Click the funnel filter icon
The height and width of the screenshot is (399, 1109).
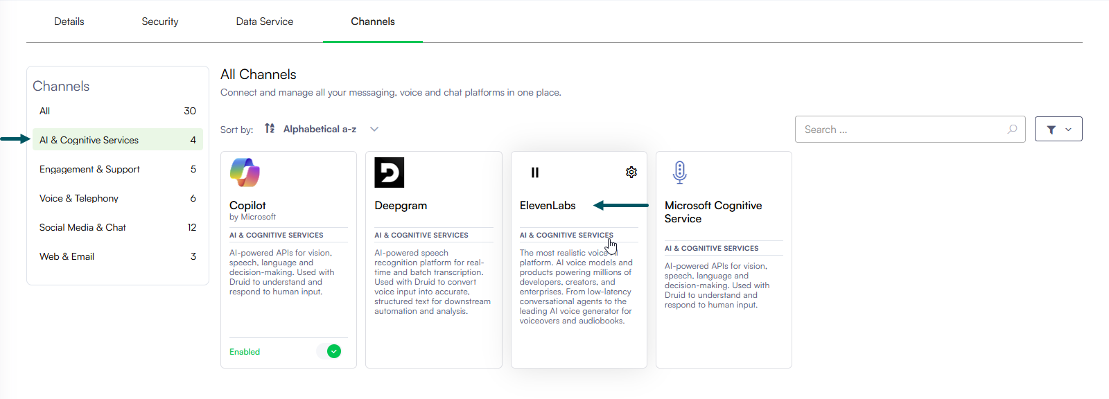1051,130
